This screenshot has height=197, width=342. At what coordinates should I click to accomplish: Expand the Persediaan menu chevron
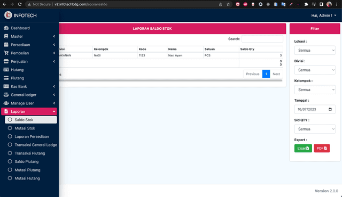coord(54,45)
